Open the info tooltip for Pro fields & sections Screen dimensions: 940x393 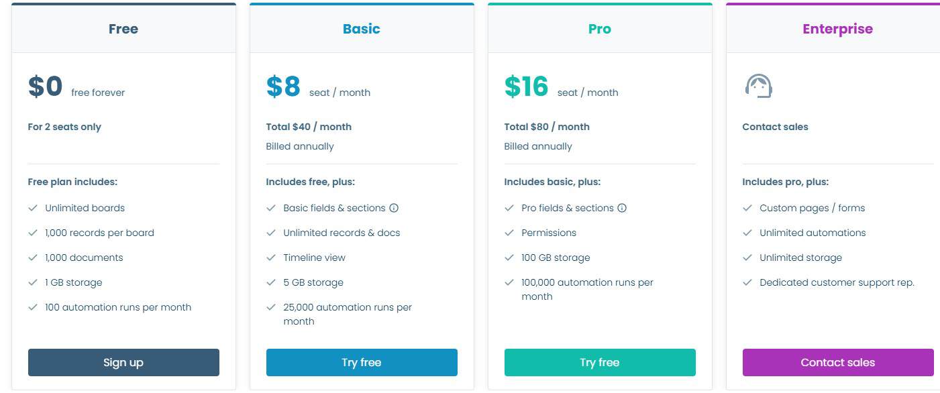tap(623, 208)
